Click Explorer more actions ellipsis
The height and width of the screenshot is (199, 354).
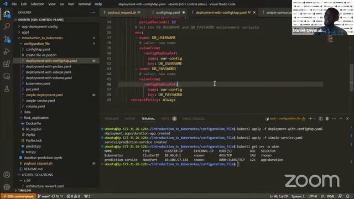(93, 13)
